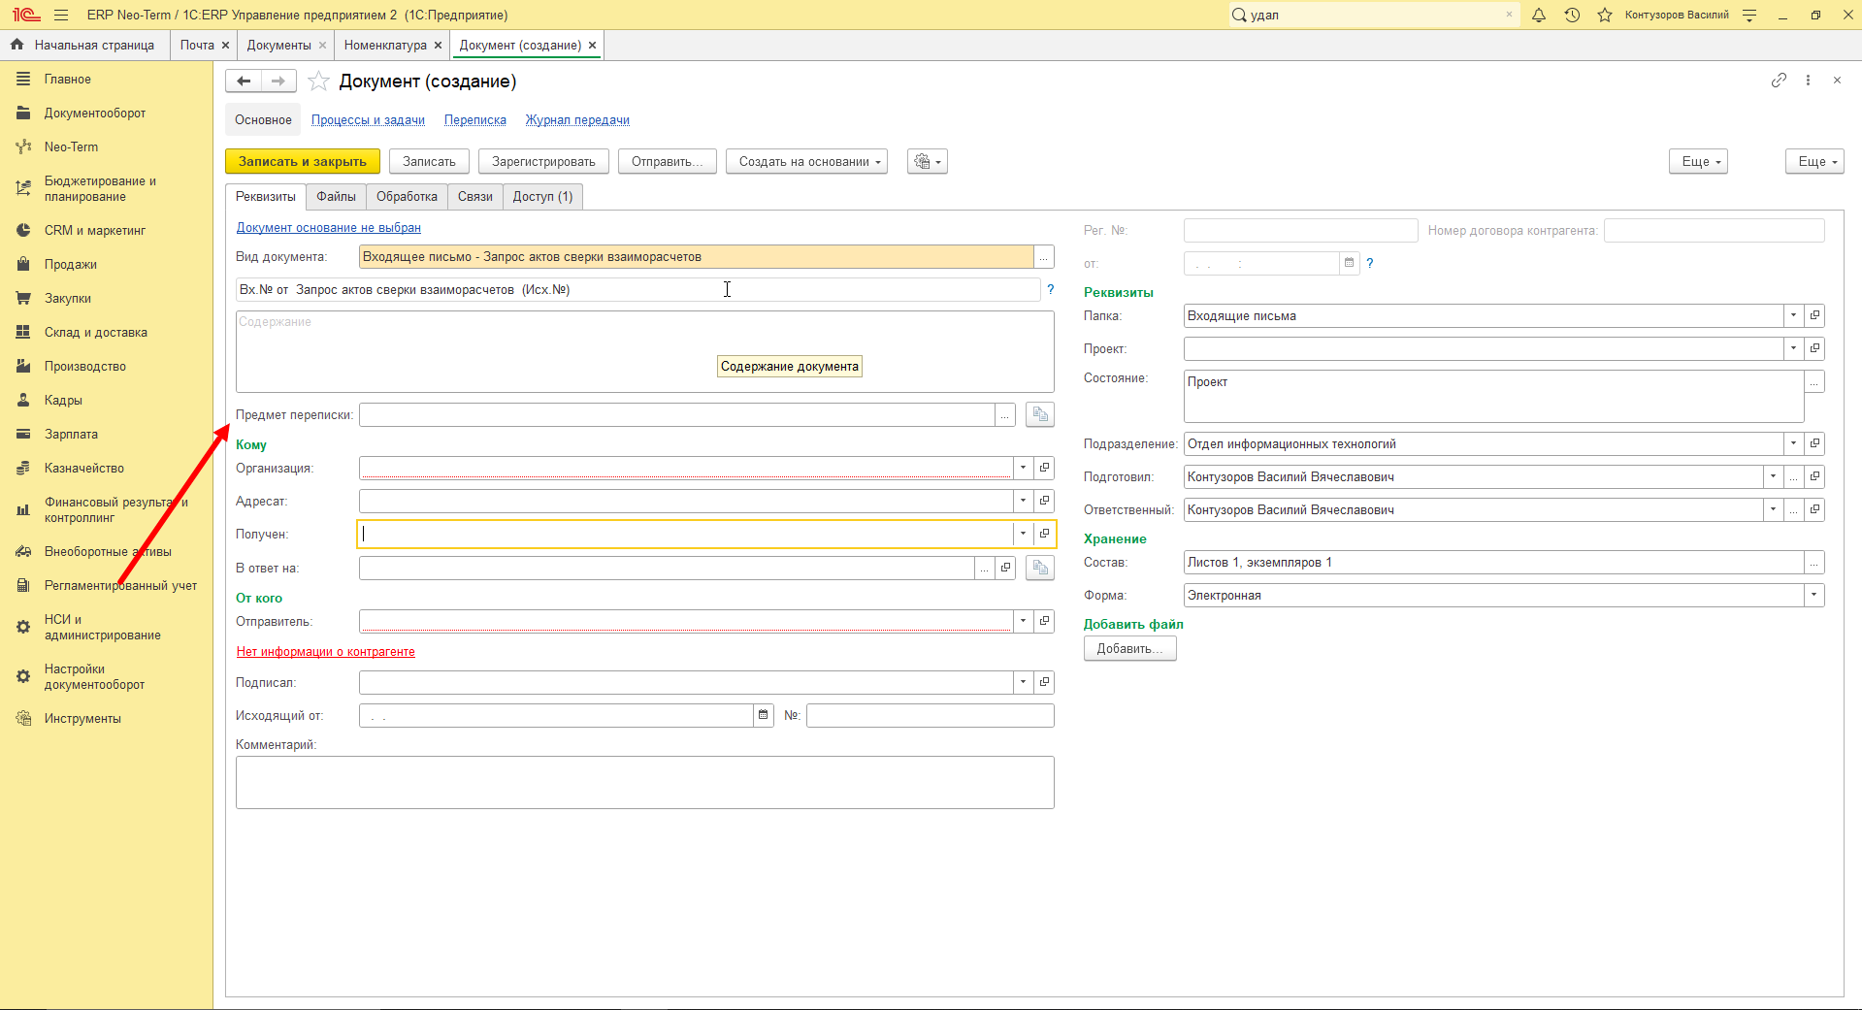Click the Добавить... file button
The image size is (1862, 1010).
click(x=1129, y=649)
